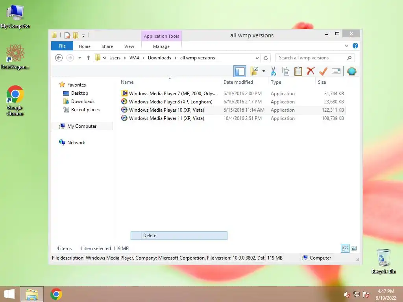This screenshot has width=403, height=302.
Task: Expand the arrow after Downloads in breadcrumb
Action: click(x=176, y=58)
